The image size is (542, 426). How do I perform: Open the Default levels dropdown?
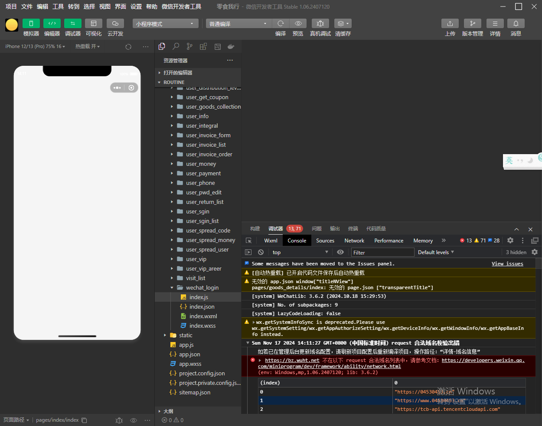436,252
